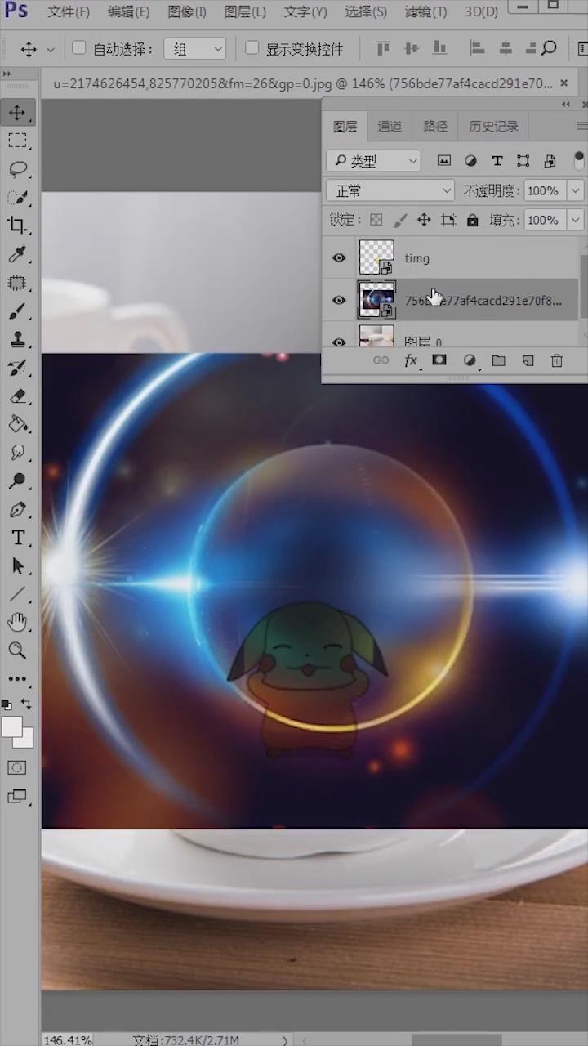The width and height of the screenshot is (588, 1046).
Task: Click the opacity 100% value field
Action: [545, 190]
